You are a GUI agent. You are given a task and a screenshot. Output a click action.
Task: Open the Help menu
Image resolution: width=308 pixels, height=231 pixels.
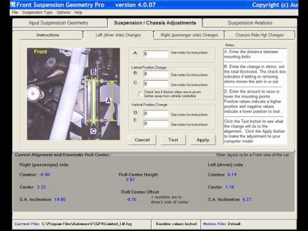point(78,12)
